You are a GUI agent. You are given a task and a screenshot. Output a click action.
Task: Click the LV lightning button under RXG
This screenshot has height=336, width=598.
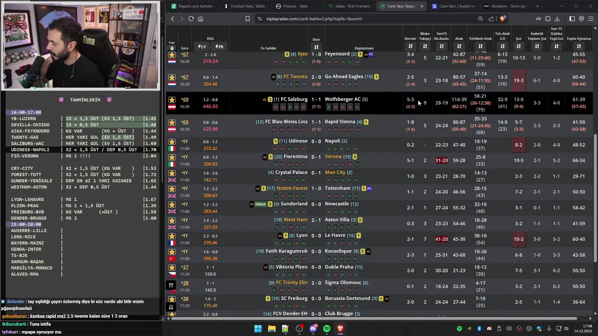tap(202, 47)
